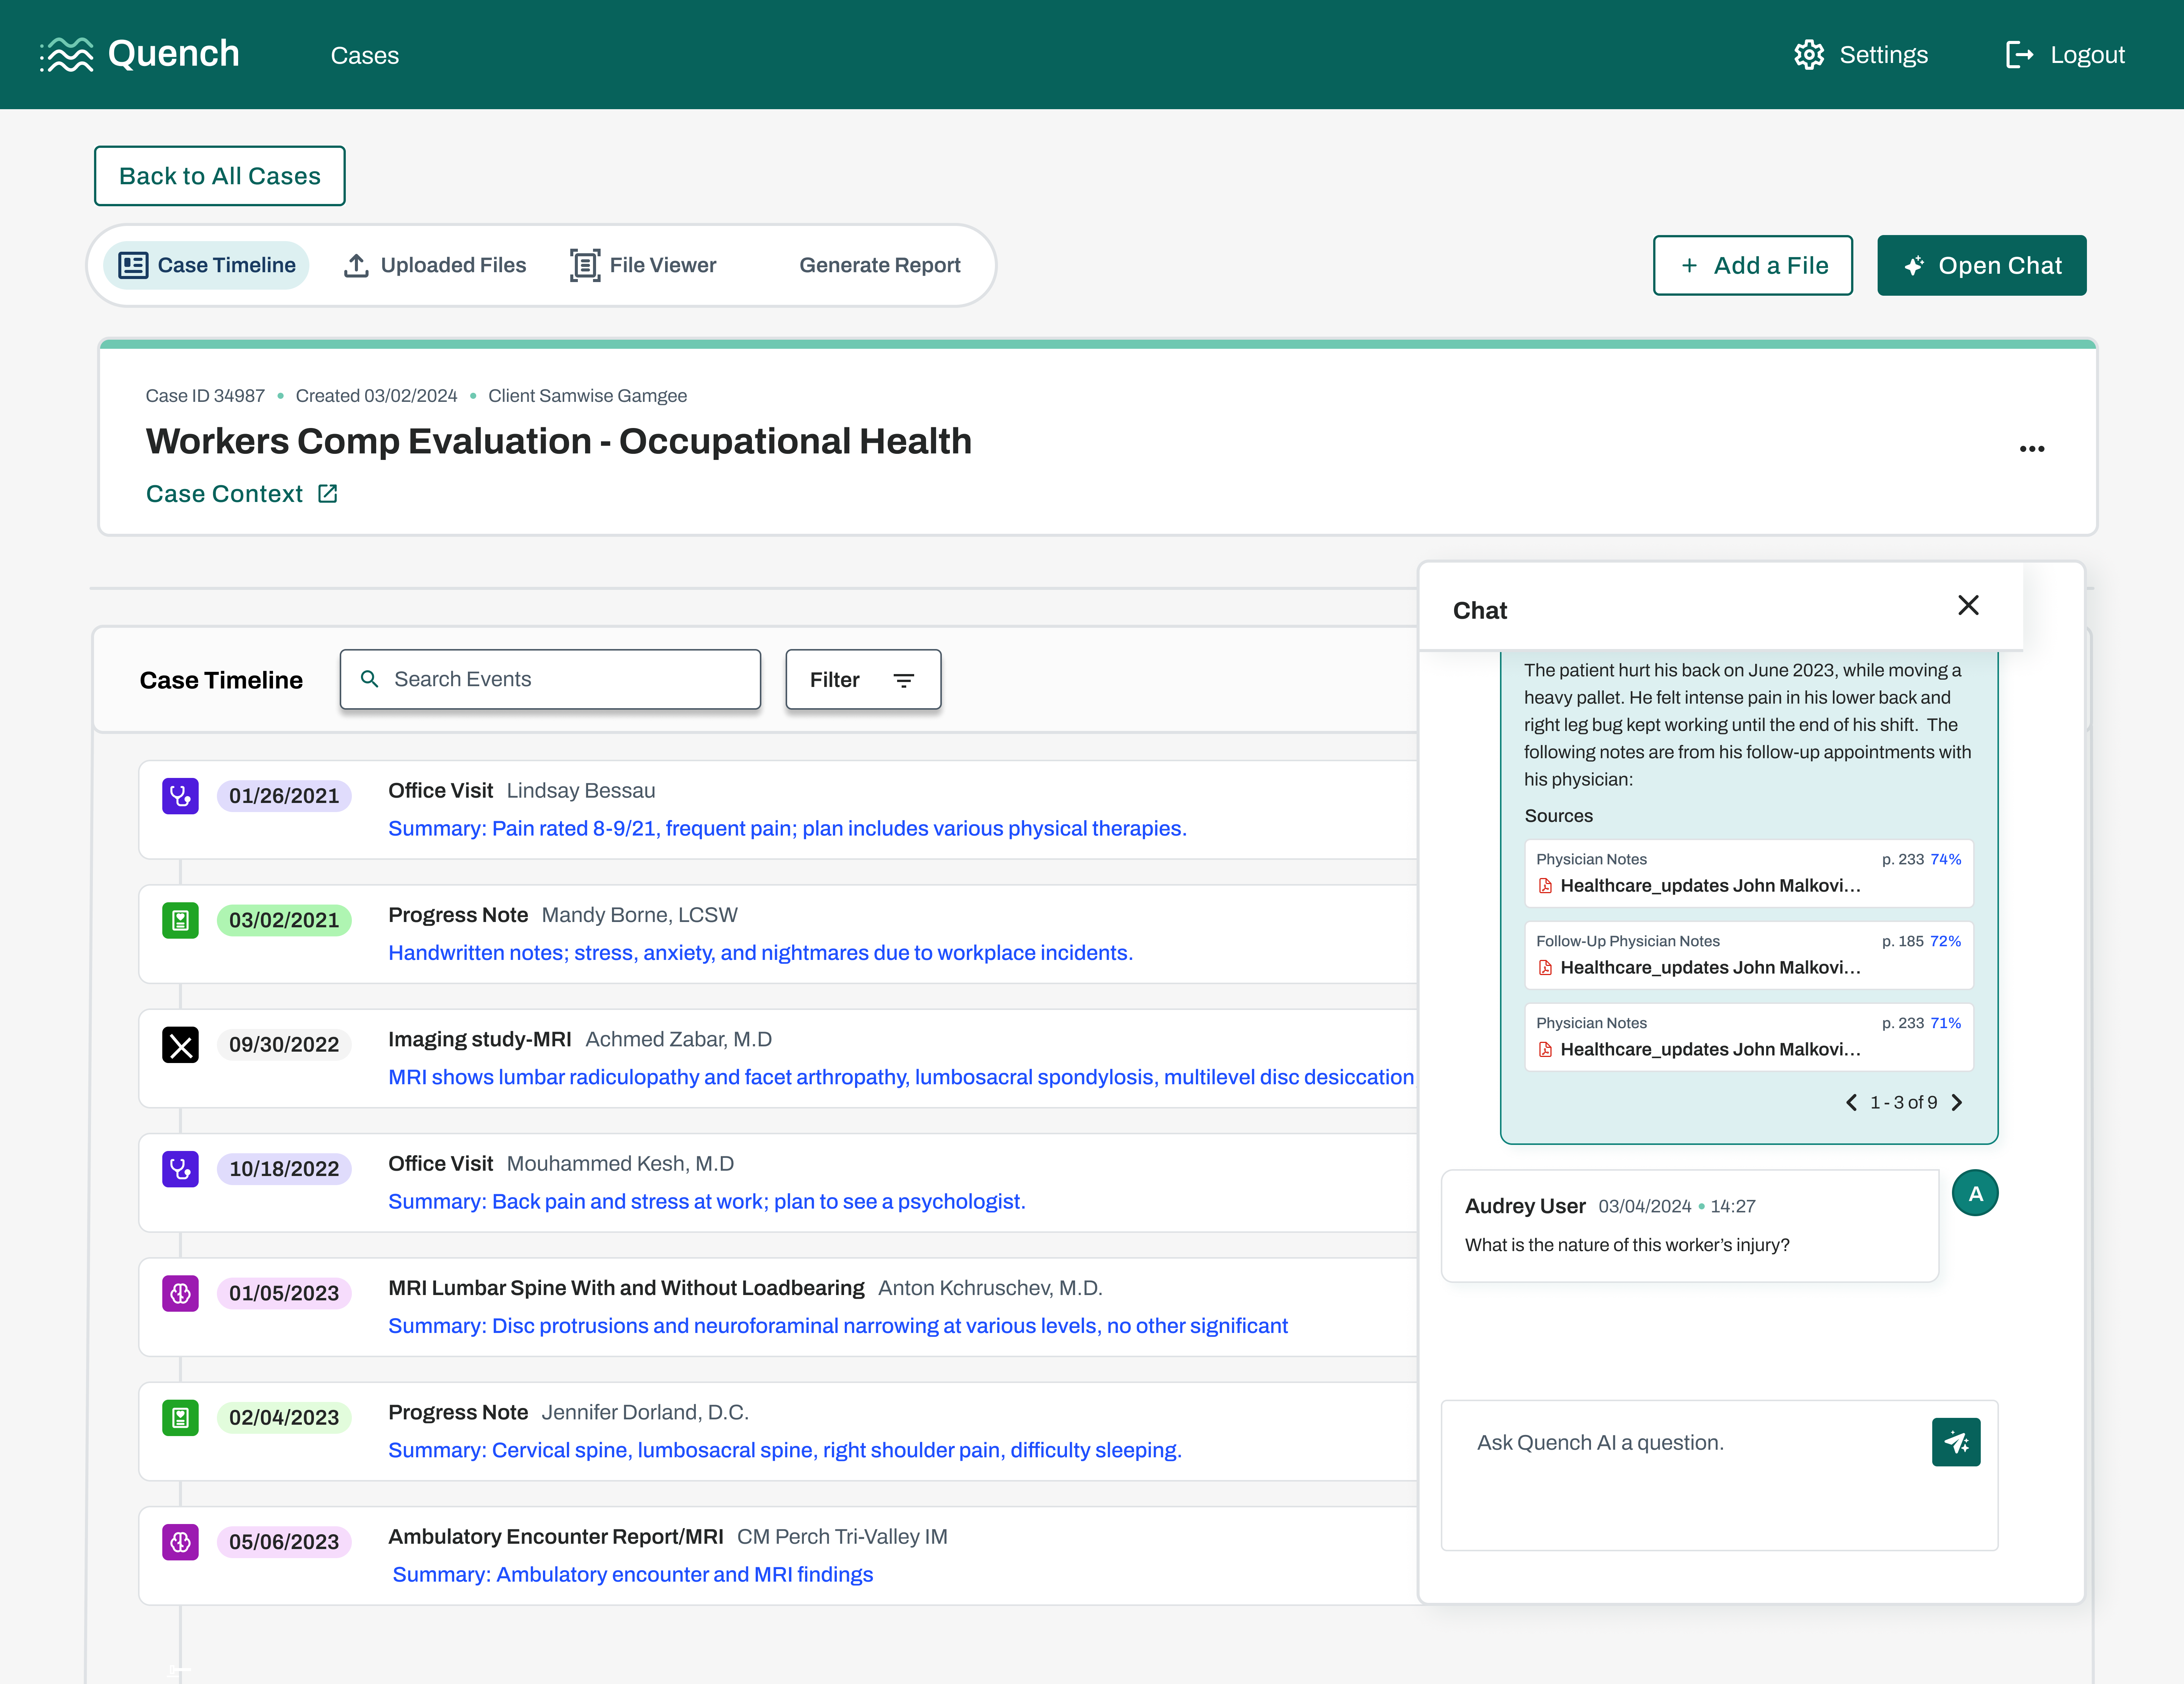Viewport: 2184px width, 1684px height.
Task: Click PDF icon on 74% source
Action: 1545,886
